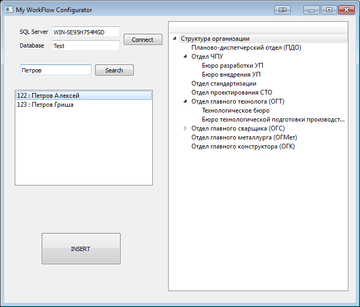Click the Search button

coord(114,70)
